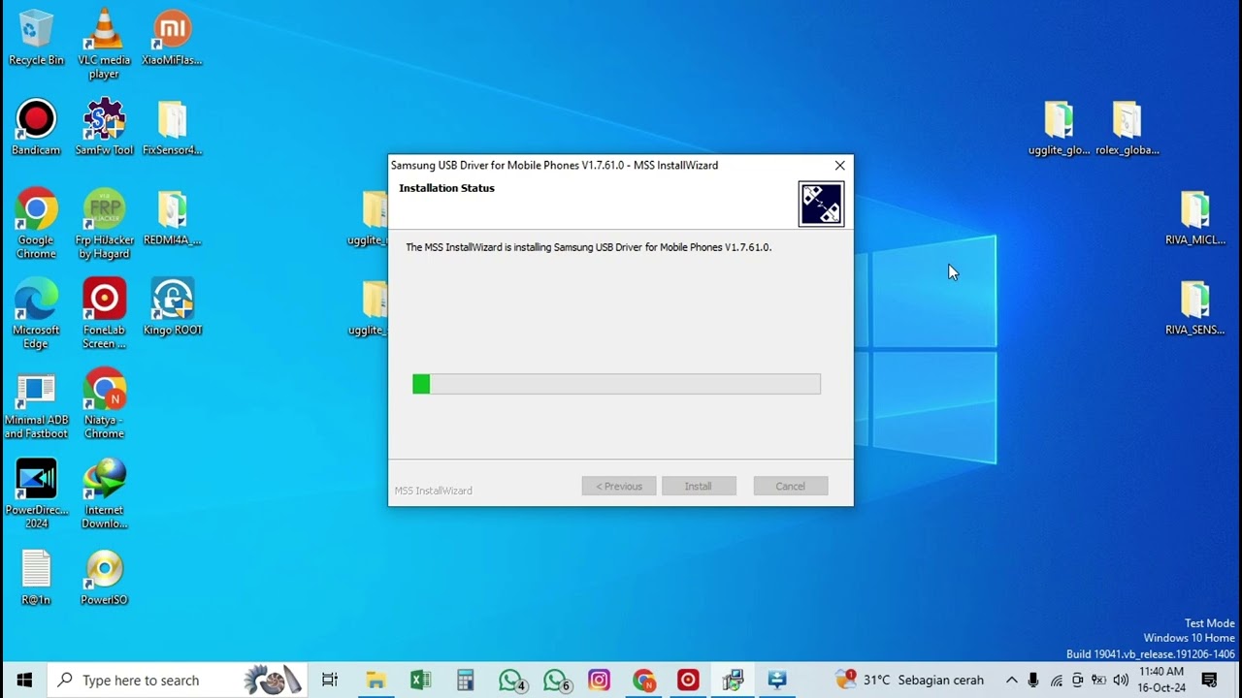The image size is (1242, 698).
Task: Select the RIVA_SENS archive icon
Action: [x=1194, y=307]
